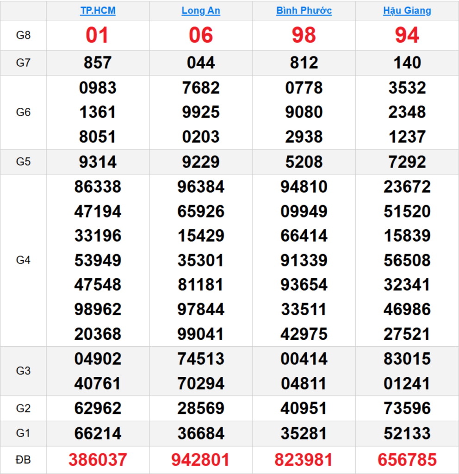459x474 pixels.
Task: Click the G4 number 99041
Action: [x=200, y=334]
